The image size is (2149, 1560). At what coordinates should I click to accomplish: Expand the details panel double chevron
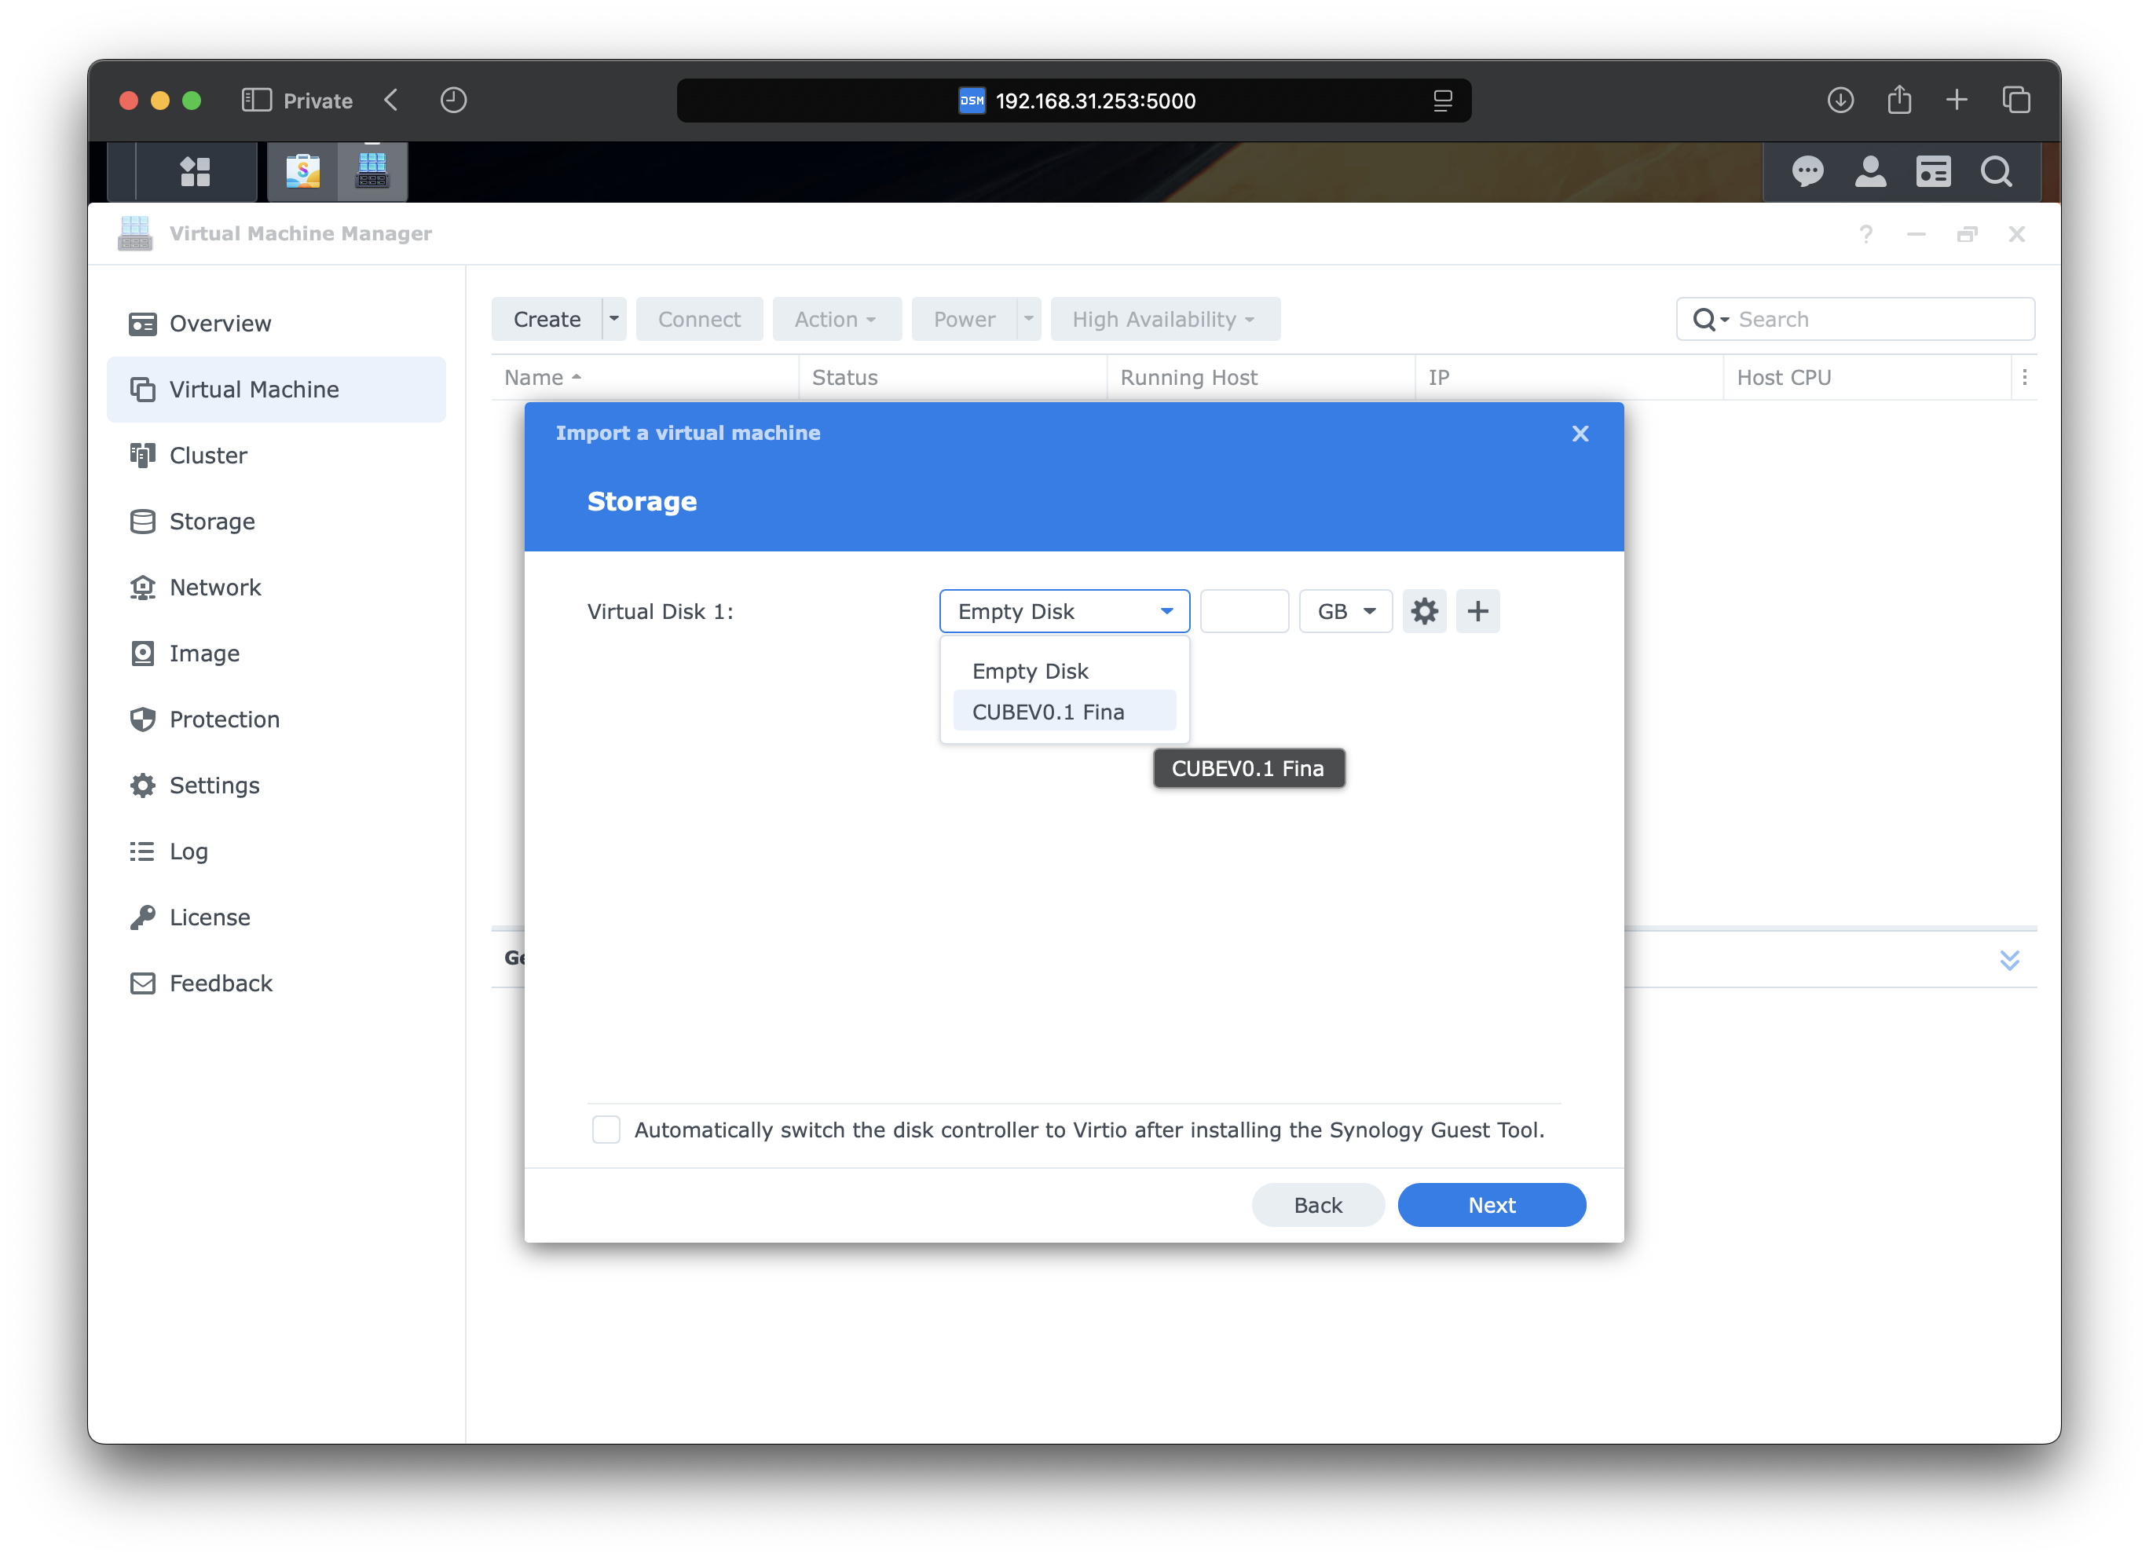(2008, 960)
